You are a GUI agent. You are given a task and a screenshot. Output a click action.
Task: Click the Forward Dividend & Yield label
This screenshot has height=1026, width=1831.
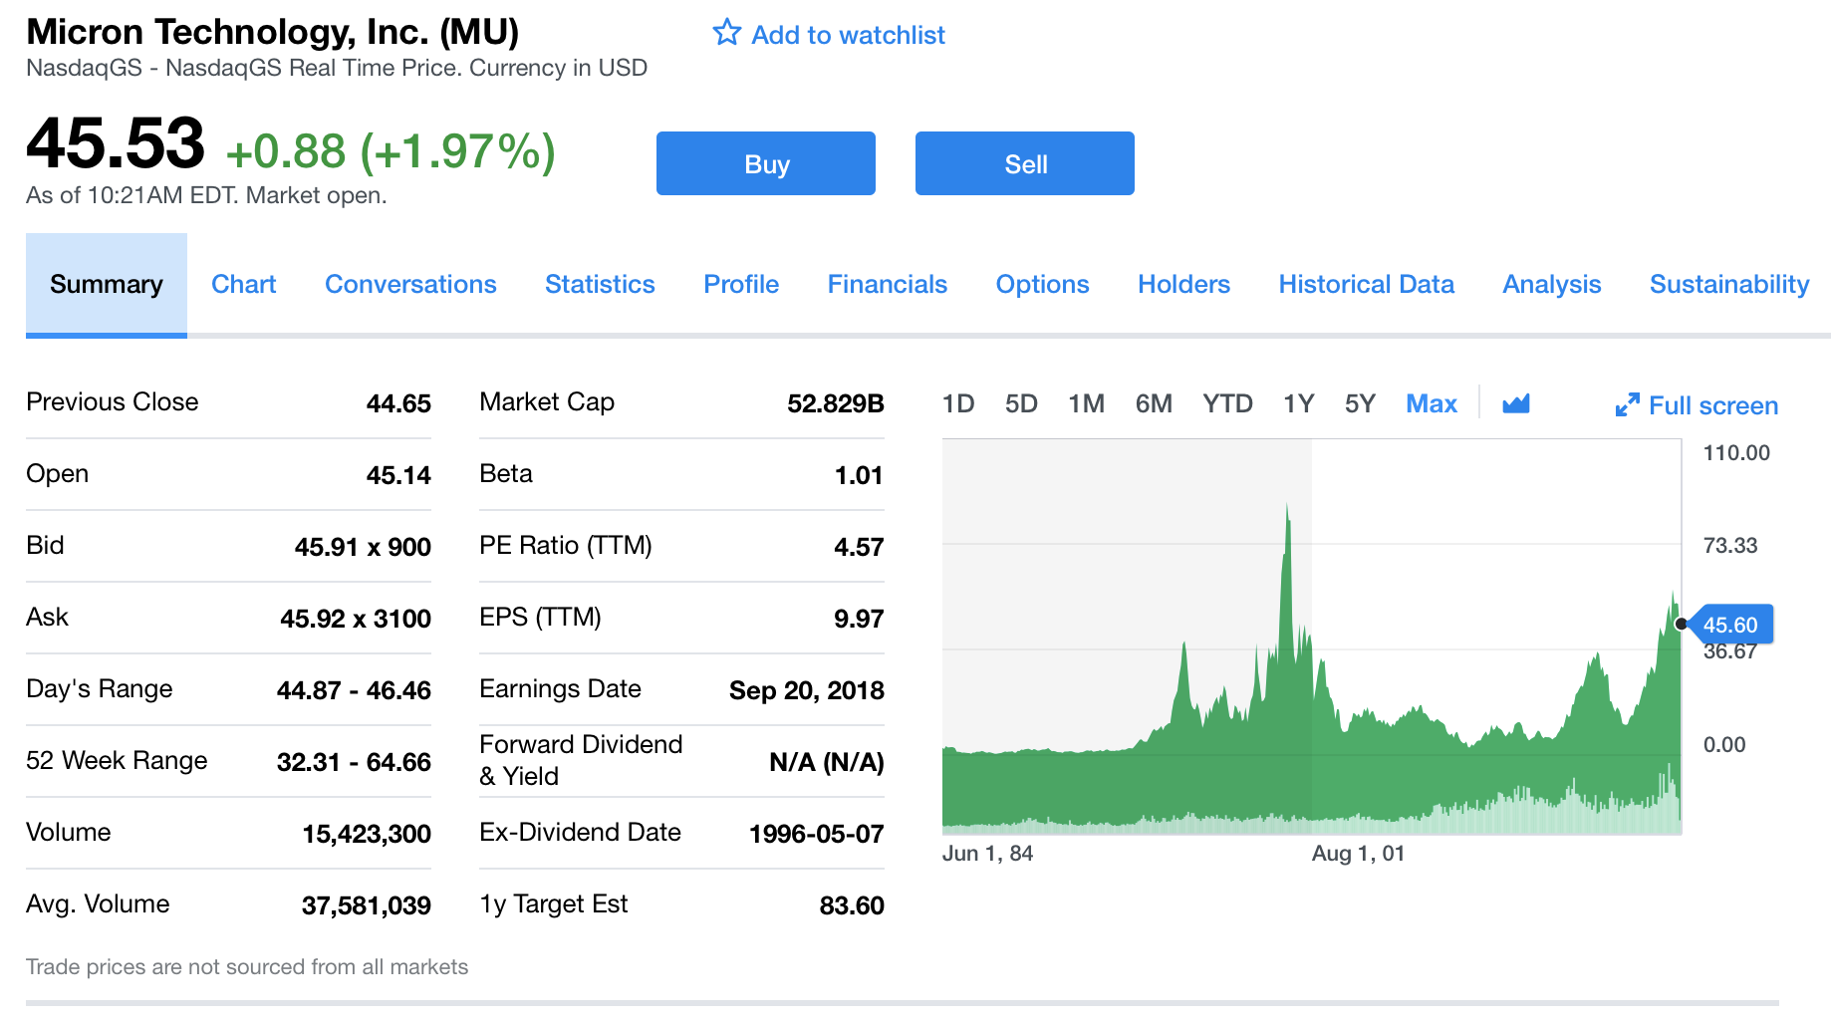[x=581, y=760]
